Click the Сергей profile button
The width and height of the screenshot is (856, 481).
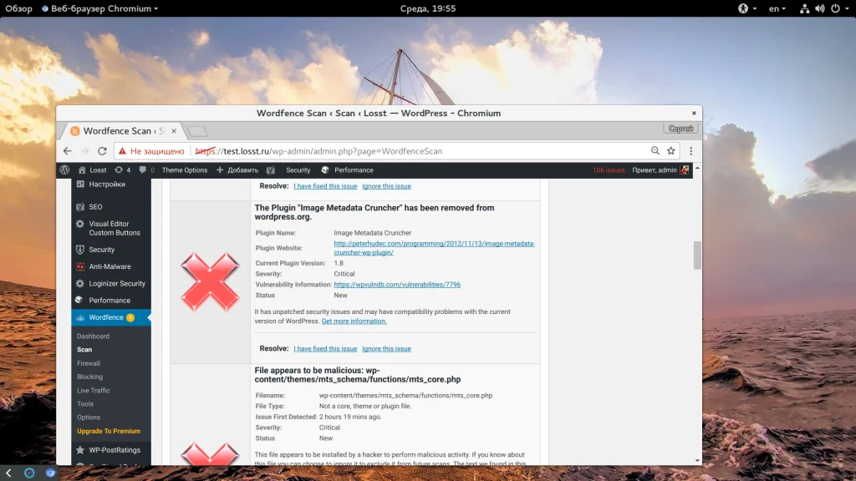tap(680, 129)
